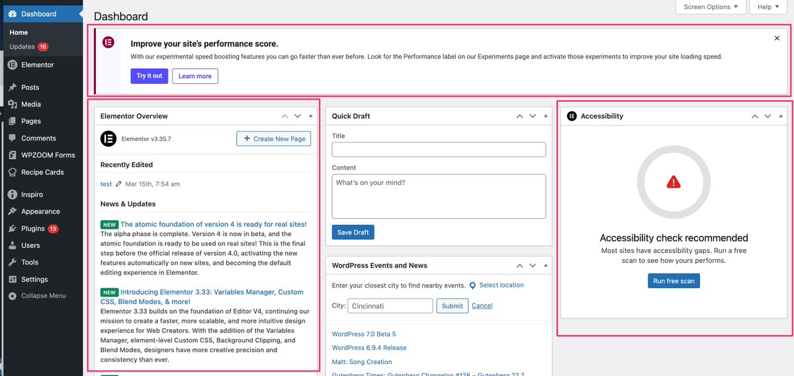The width and height of the screenshot is (794, 376).
Task: Move WordPress Events and News widget down
Action: click(533, 266)
